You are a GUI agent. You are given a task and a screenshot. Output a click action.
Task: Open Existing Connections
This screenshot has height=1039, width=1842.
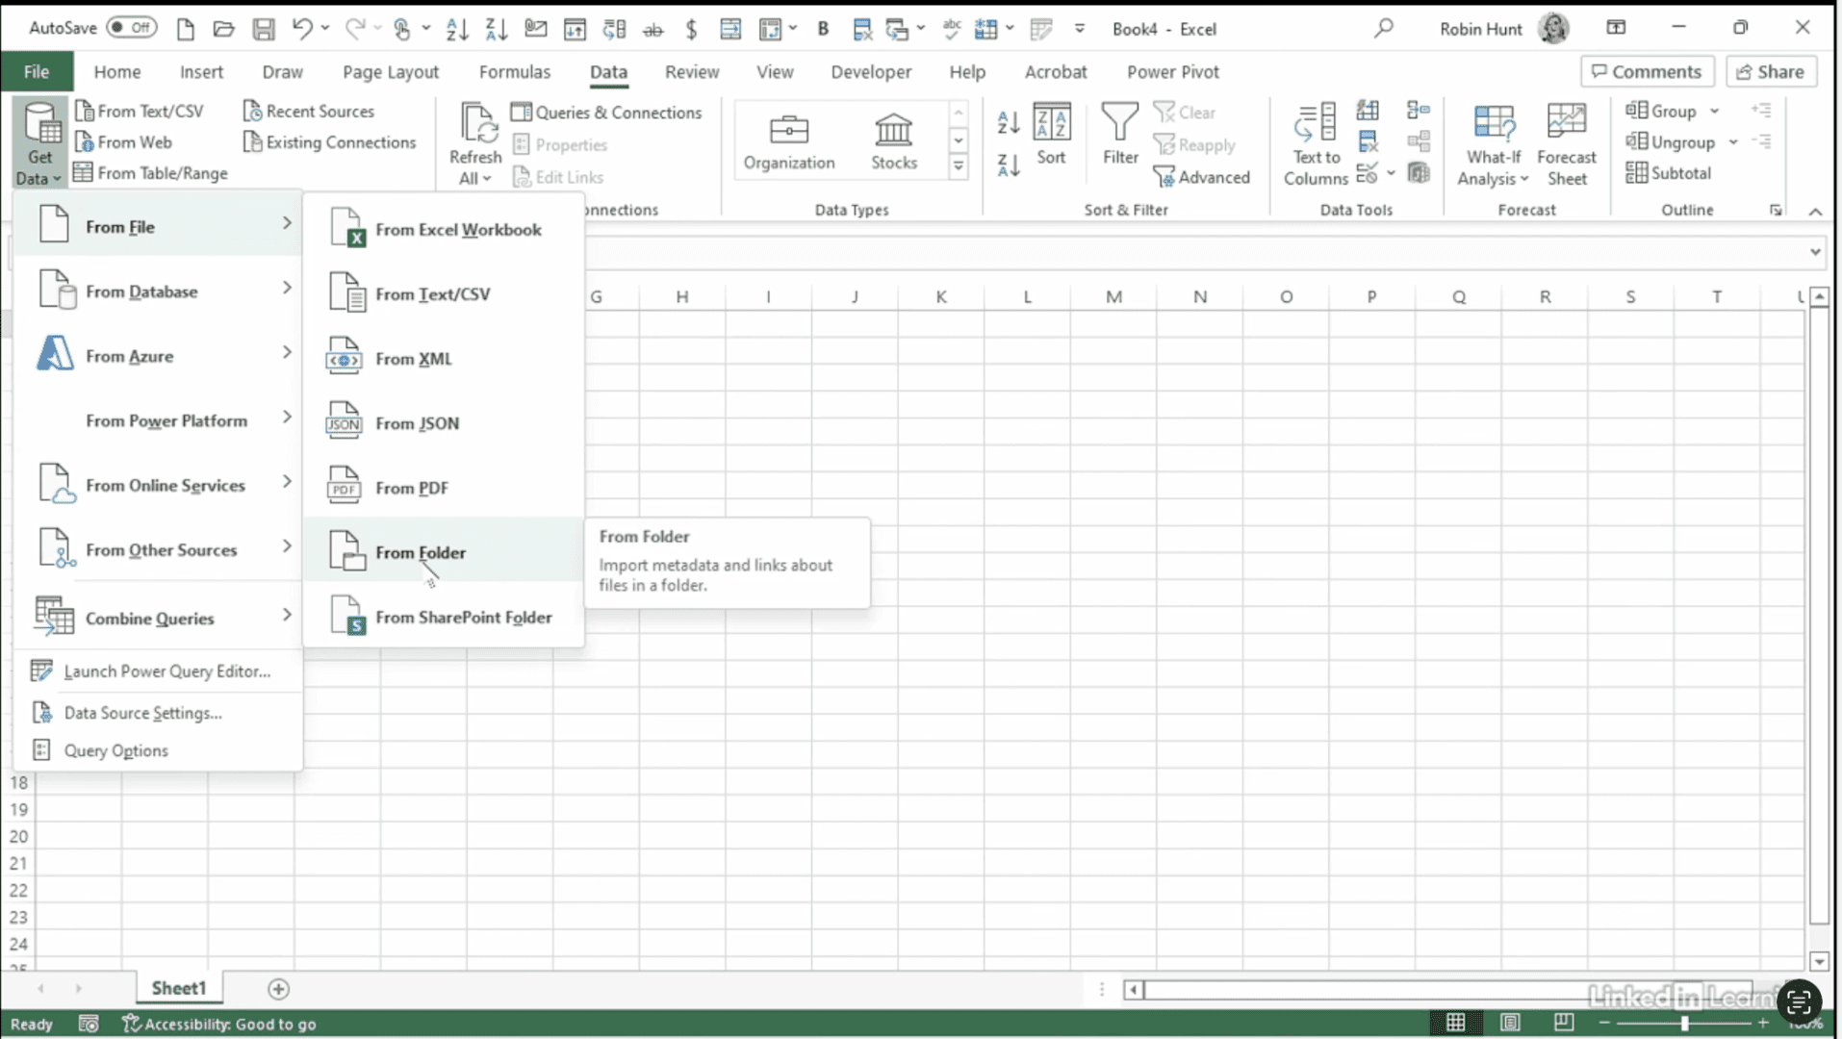tap(330, 142)
